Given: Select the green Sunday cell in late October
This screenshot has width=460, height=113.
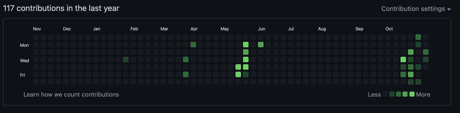Looking at the screenshot, I should 418,37.
